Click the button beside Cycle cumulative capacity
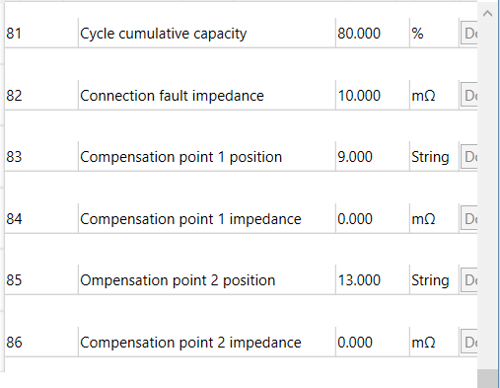Image resolution: width=500 pixels, height=388 pixels. coord(469,34)
